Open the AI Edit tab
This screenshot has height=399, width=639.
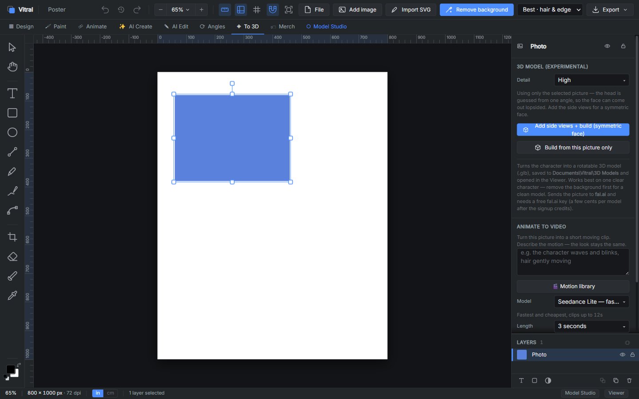pos(176,27)
